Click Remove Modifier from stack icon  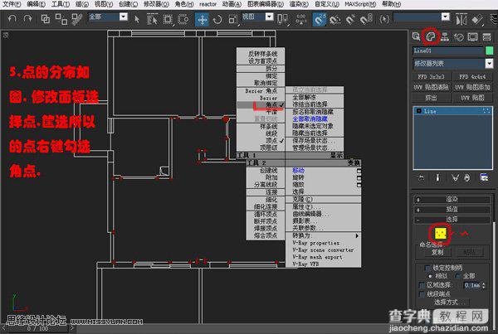[x=466, y=178]
